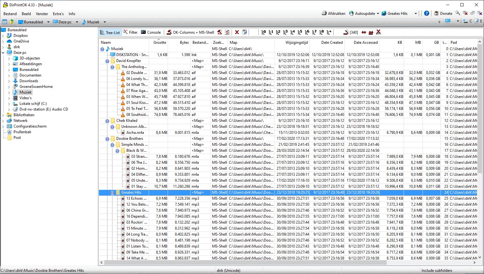This screenshot has width=484, height=274.
Task: Click the horizontal scrollbar in file list
Action: (x=284, y=262)
